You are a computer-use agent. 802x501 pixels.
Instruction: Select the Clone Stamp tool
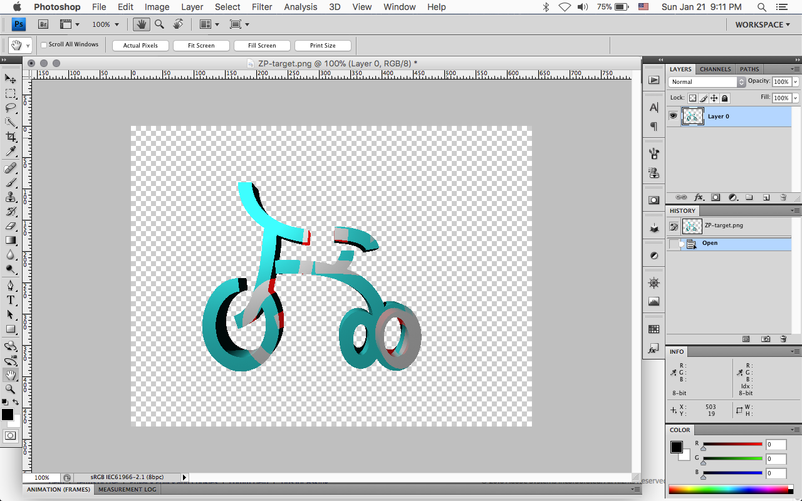(x=11, y=197)
